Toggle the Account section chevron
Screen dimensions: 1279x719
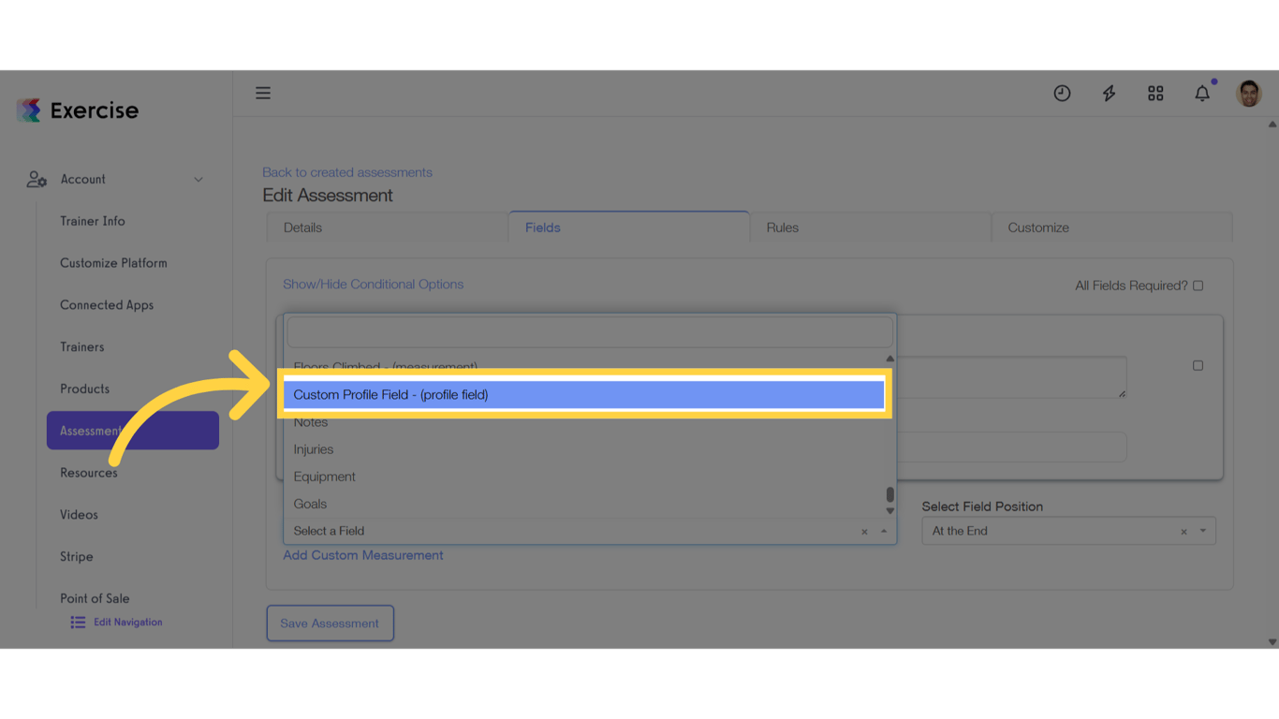tap(198, 179)
